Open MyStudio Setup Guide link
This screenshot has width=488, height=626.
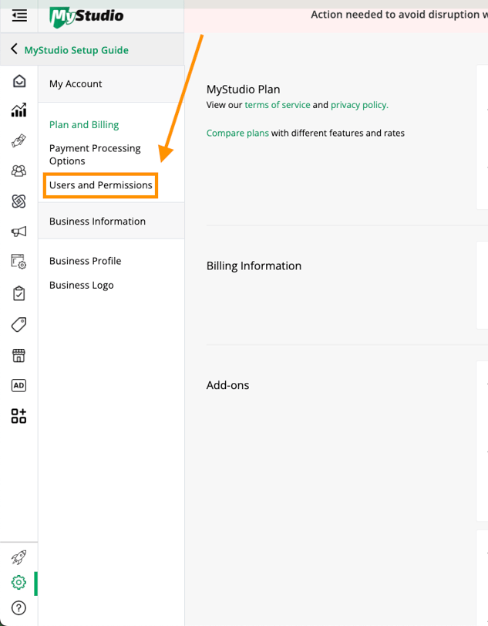(76, 50)
